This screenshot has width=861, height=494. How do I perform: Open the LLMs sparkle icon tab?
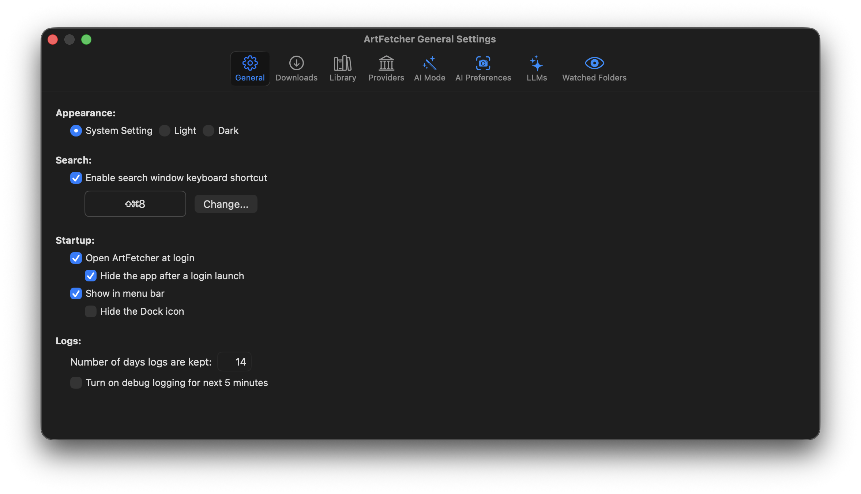pyautogui.click(x=537, y=69)
